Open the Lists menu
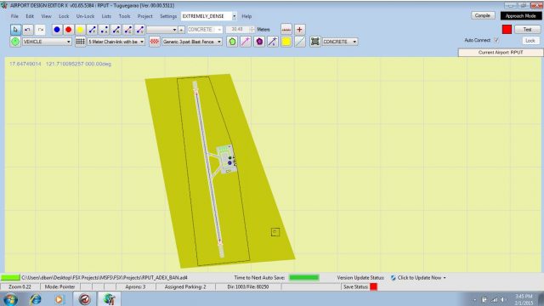 106,16
